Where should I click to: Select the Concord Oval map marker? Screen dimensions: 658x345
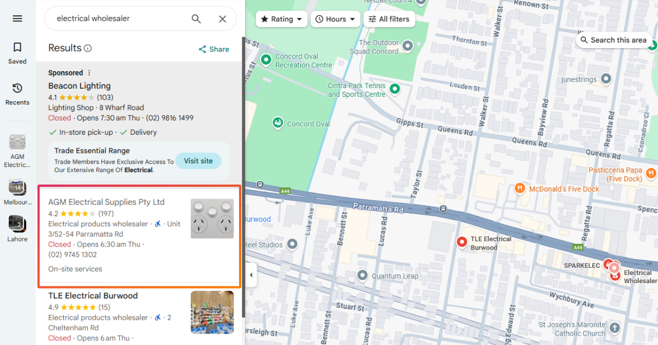pos(278,122)
